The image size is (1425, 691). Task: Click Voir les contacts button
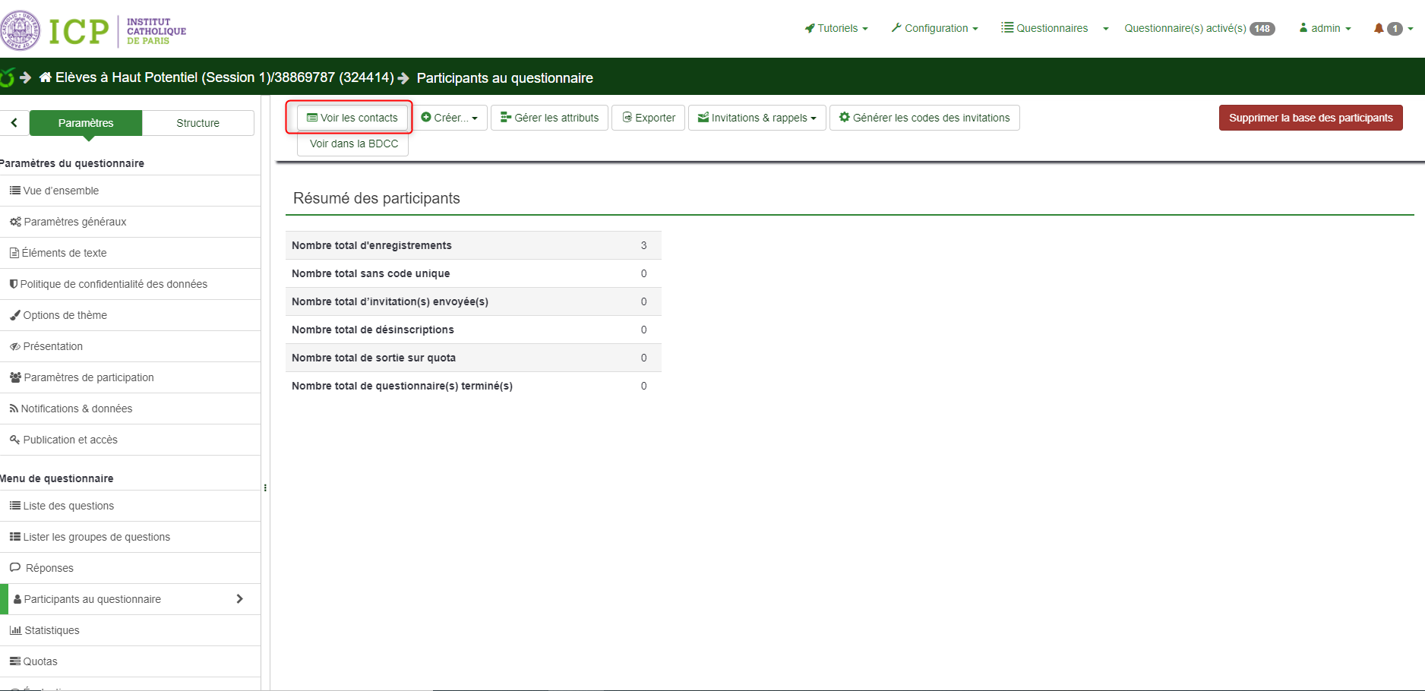(x=352, y=118)
